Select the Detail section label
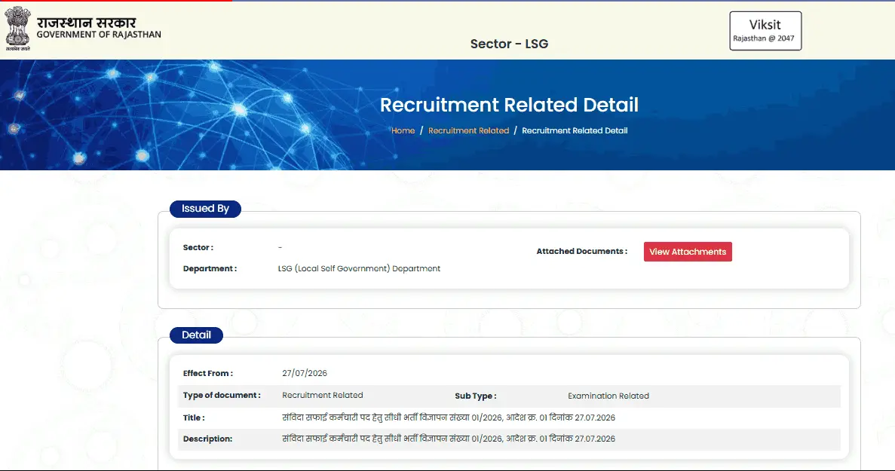The height and width of the screenshot is (471, 895). click(196, 335)
